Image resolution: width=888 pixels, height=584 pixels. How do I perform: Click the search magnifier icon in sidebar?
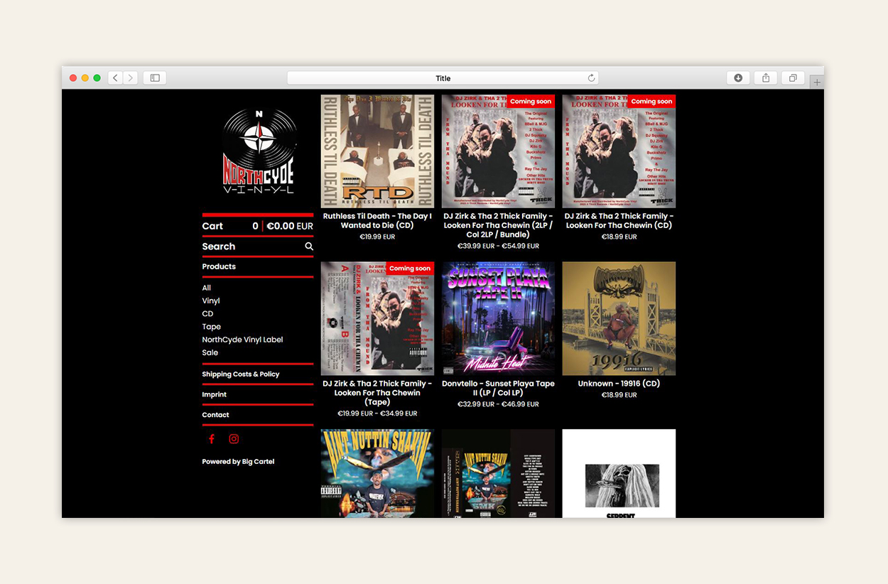point(309,247)
